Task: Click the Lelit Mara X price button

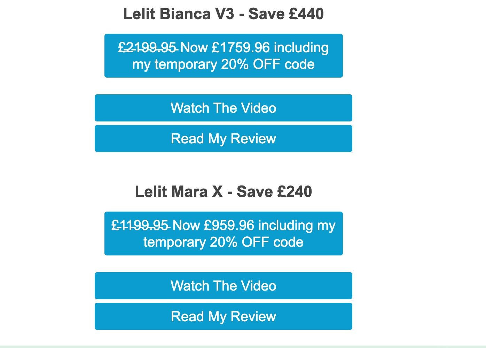Action: 224,234
